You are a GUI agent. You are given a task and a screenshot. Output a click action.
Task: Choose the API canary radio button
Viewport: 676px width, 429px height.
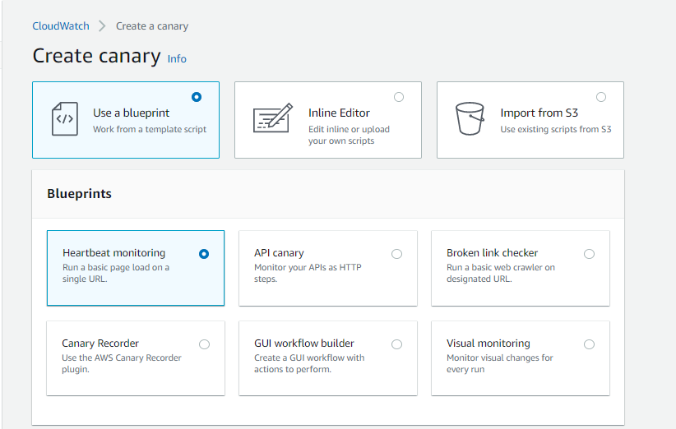[x=396, y=254]
